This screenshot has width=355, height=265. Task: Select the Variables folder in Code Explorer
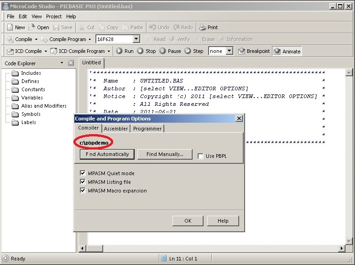click(32, 98)
